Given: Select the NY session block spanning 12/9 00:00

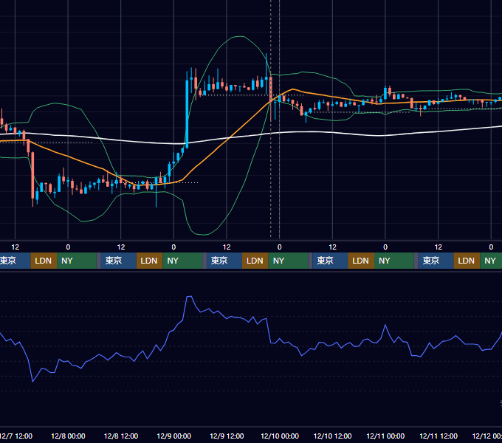Looking at the screenshot, I should pos(182,261).
